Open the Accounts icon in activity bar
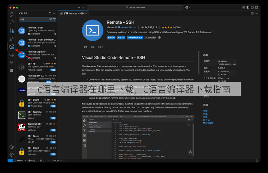This screenshot has width=268, height=173. point(12,147)
